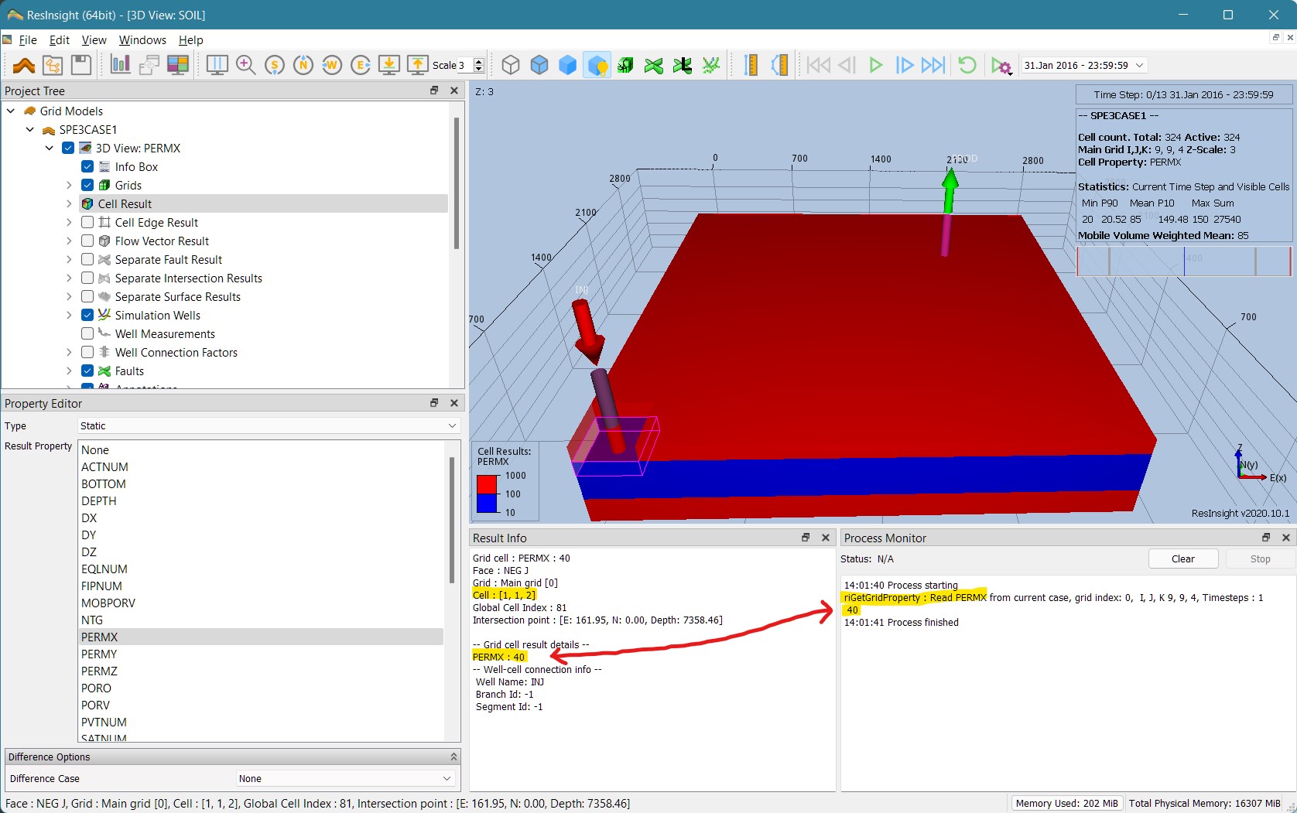This screenshot has height=813, width=1297.
Task: Uncheck the 3D View: PERMX checkbox
Action: tap(68, 148)
